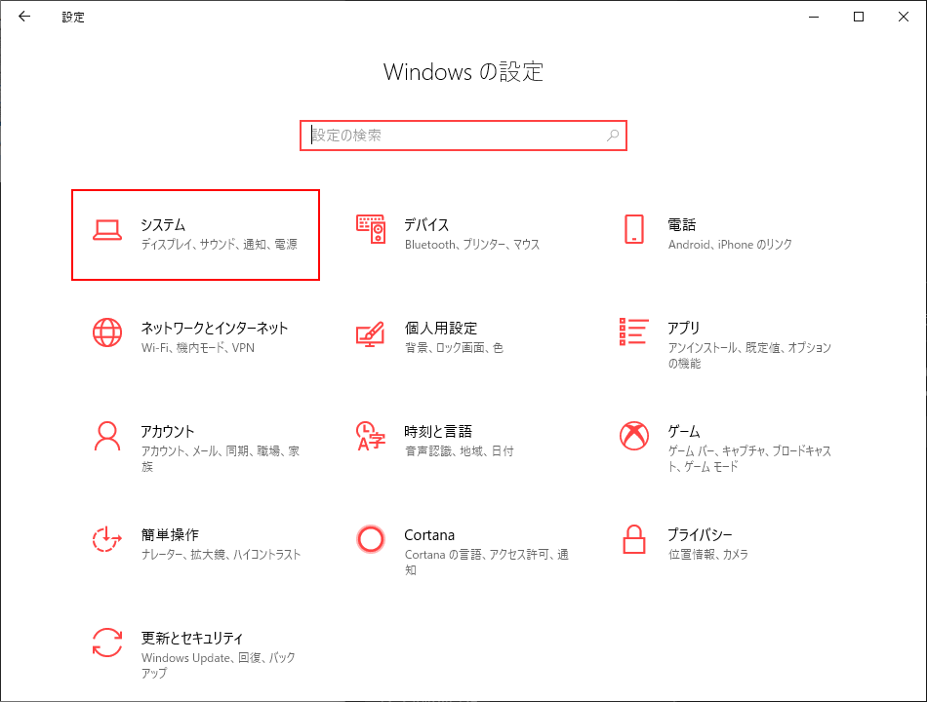927x702 pixels.
Task: Open the システム laptop icon
Action: [x=107, y=230]
